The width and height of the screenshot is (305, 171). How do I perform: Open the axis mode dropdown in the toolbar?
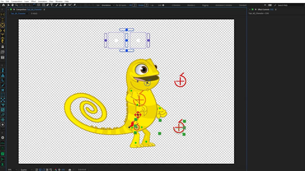click(108, 5)
